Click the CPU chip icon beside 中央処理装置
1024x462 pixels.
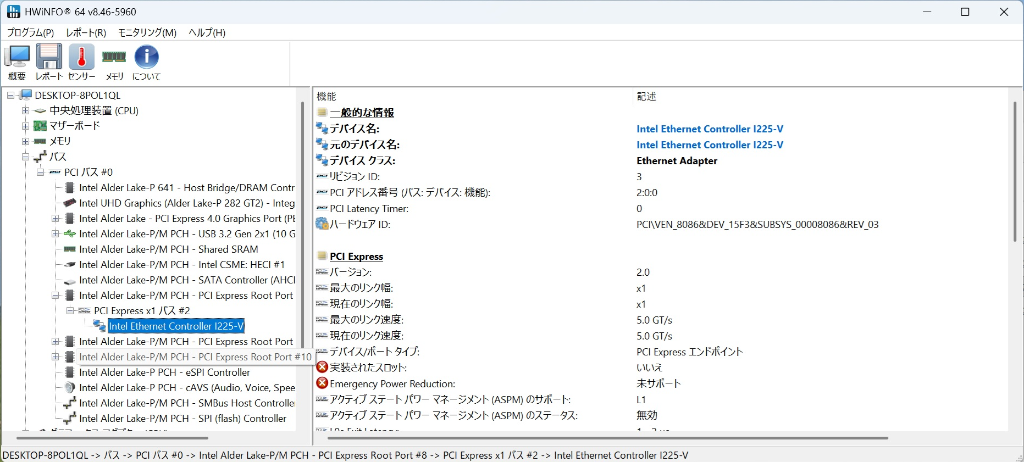point(40,110)
